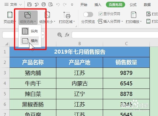Select row 6 header
This screenshot has height=116, width=158.
tap(5, 104)
